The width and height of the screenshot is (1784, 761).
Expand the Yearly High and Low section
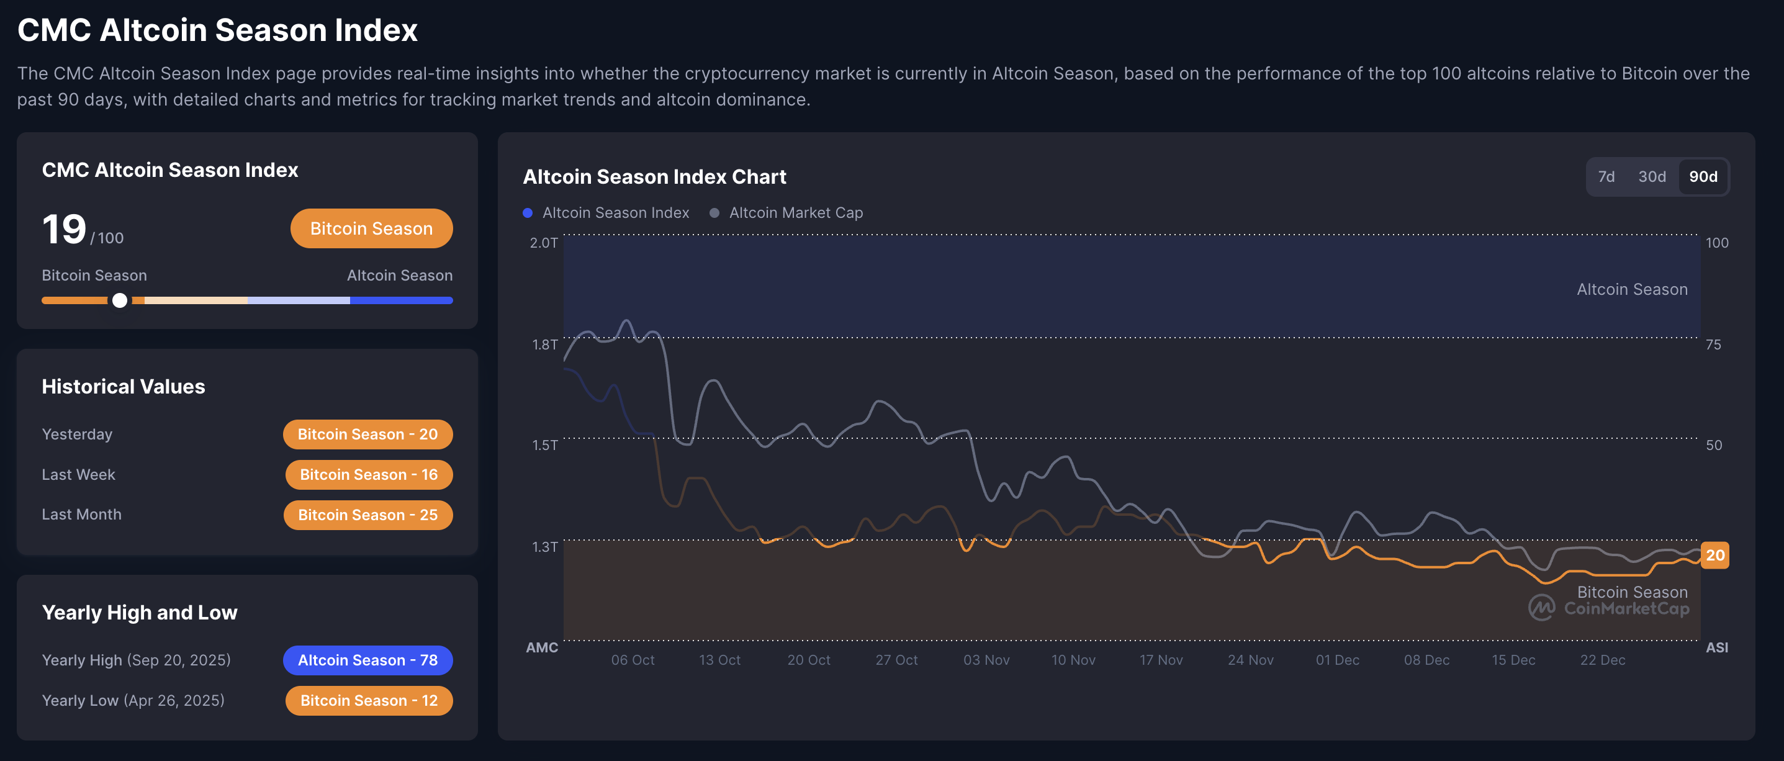[139, 612]
